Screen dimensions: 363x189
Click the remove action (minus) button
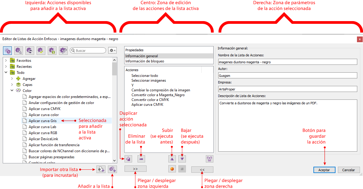(141, 159)
